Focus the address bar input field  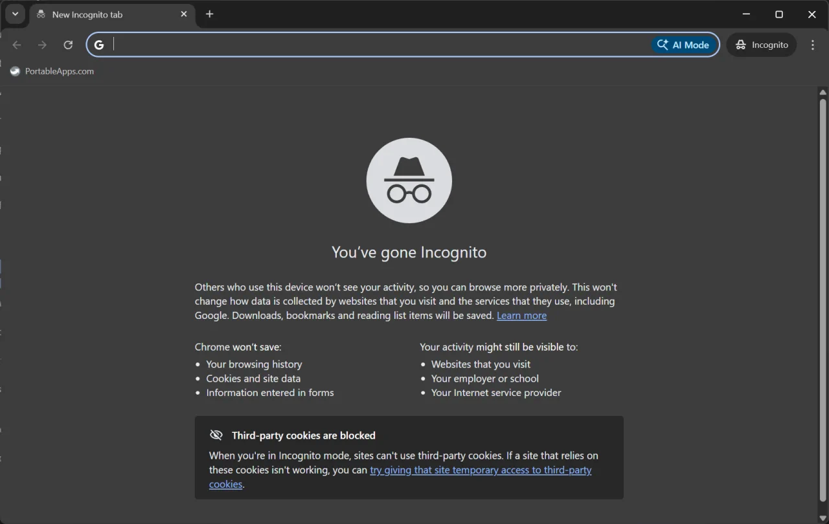click(376, 45)
